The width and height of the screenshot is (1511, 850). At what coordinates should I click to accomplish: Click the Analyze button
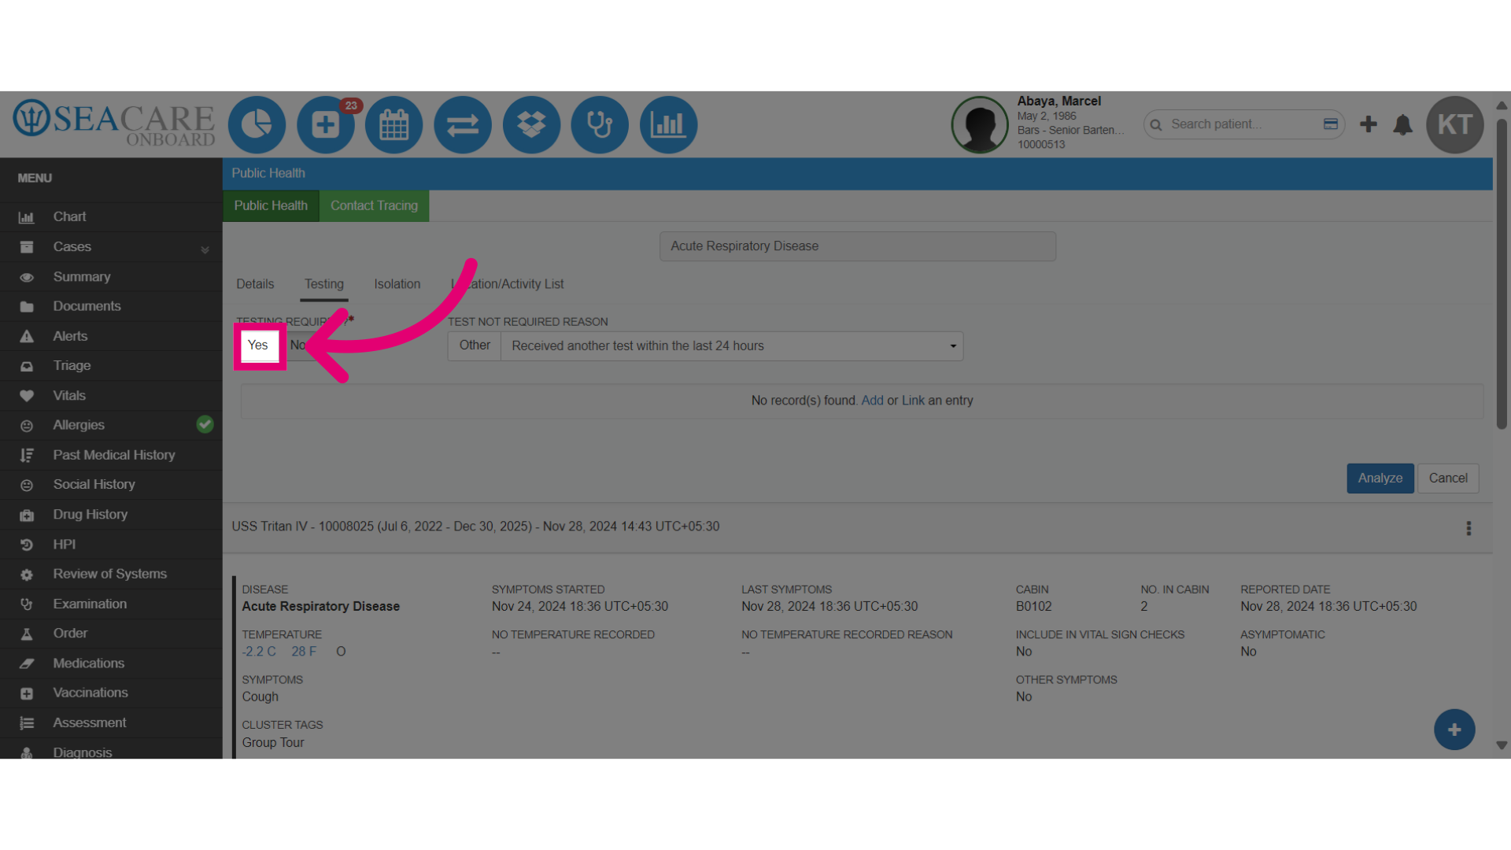pyautogui.click(x=1380, y=479)
